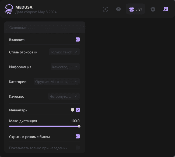
Task: Expand the Качество dropdown
Action: (x=64, y=96)
